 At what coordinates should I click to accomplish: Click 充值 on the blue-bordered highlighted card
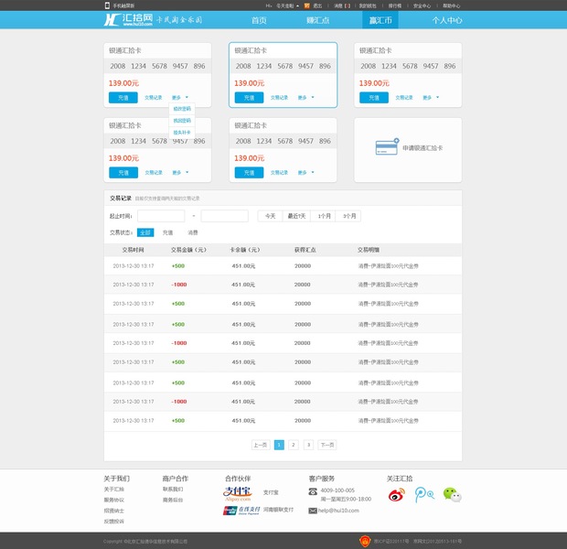pyautogui.click(x=249, y=98)
